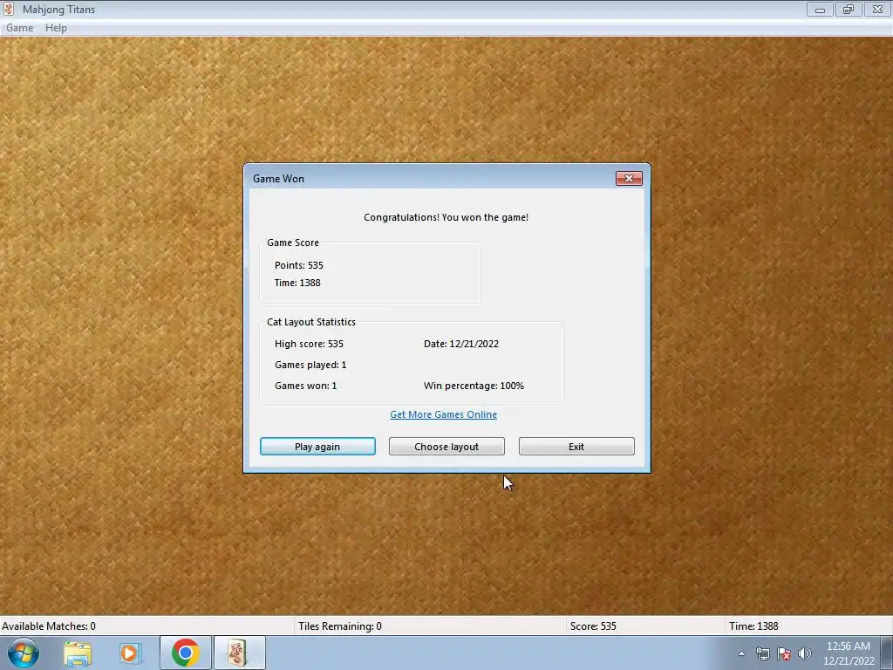Image resolution: width=893 pixels, height=670 pixels.
Task: Select the 'Games played: 1' text
Action: (x=310, y=366)
